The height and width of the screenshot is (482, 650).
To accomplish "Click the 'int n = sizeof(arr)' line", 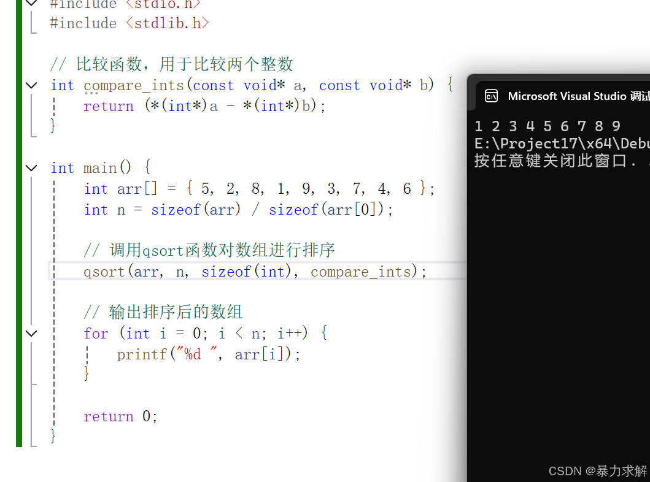I will (238, 210).
